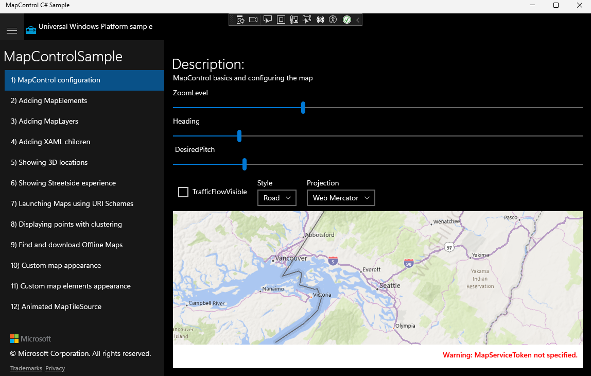Click the US Route 97 shield on map
The image size is (591, 376).
coord(449,248)
